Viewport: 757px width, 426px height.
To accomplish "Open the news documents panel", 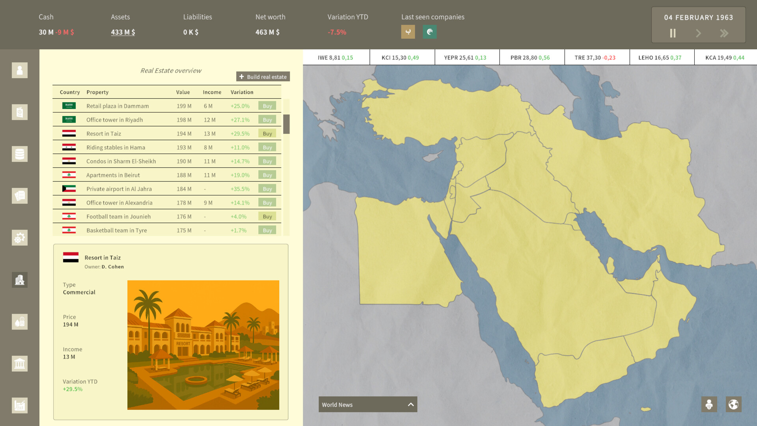I will [x=19, y=196].
